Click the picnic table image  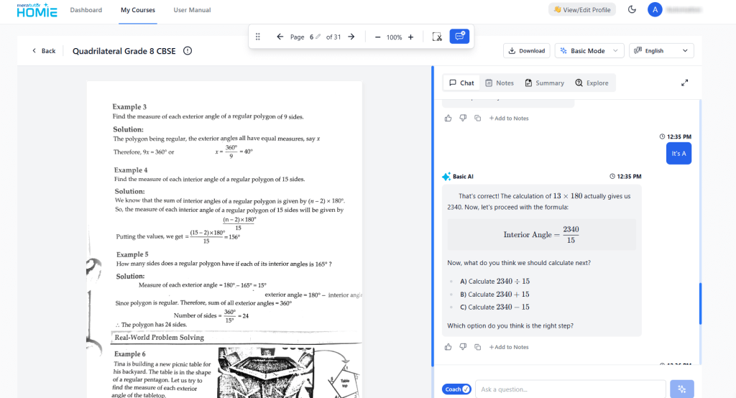pyautogui.click(x=264, y=373)
